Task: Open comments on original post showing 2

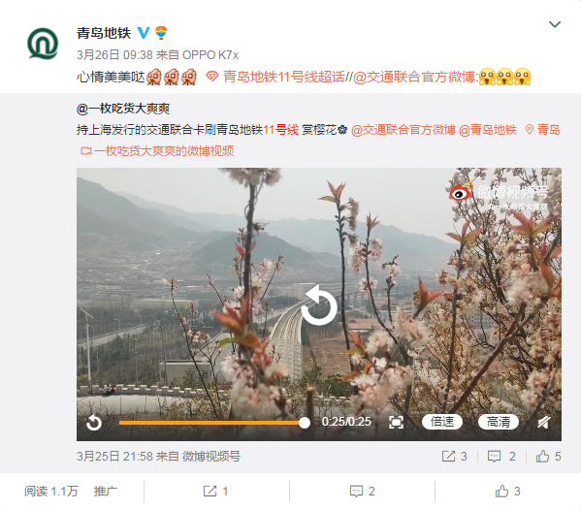Action: tap(501, 457)
